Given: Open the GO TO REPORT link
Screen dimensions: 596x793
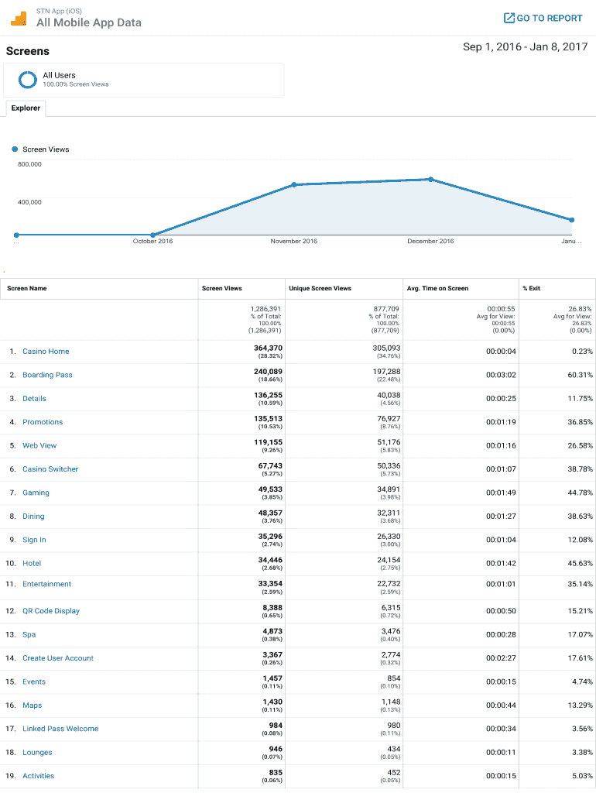Looking at the screenshot, I should [549, 18].
